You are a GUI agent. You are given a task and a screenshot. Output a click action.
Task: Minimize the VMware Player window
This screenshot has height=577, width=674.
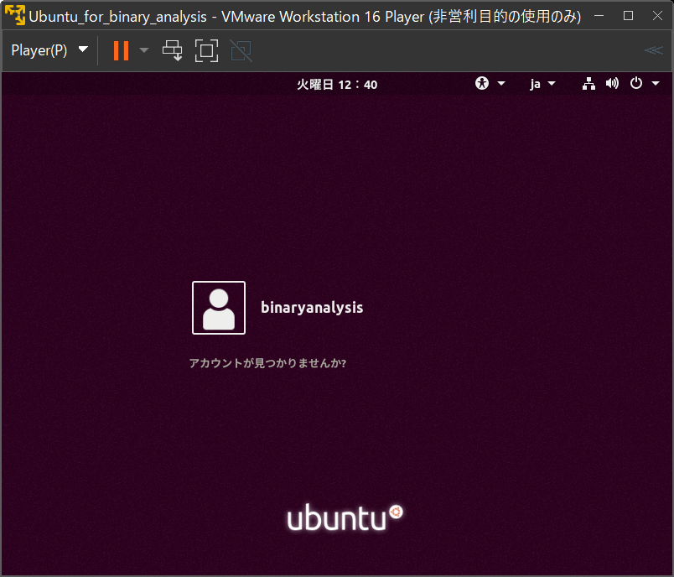(x=599, y=15)
